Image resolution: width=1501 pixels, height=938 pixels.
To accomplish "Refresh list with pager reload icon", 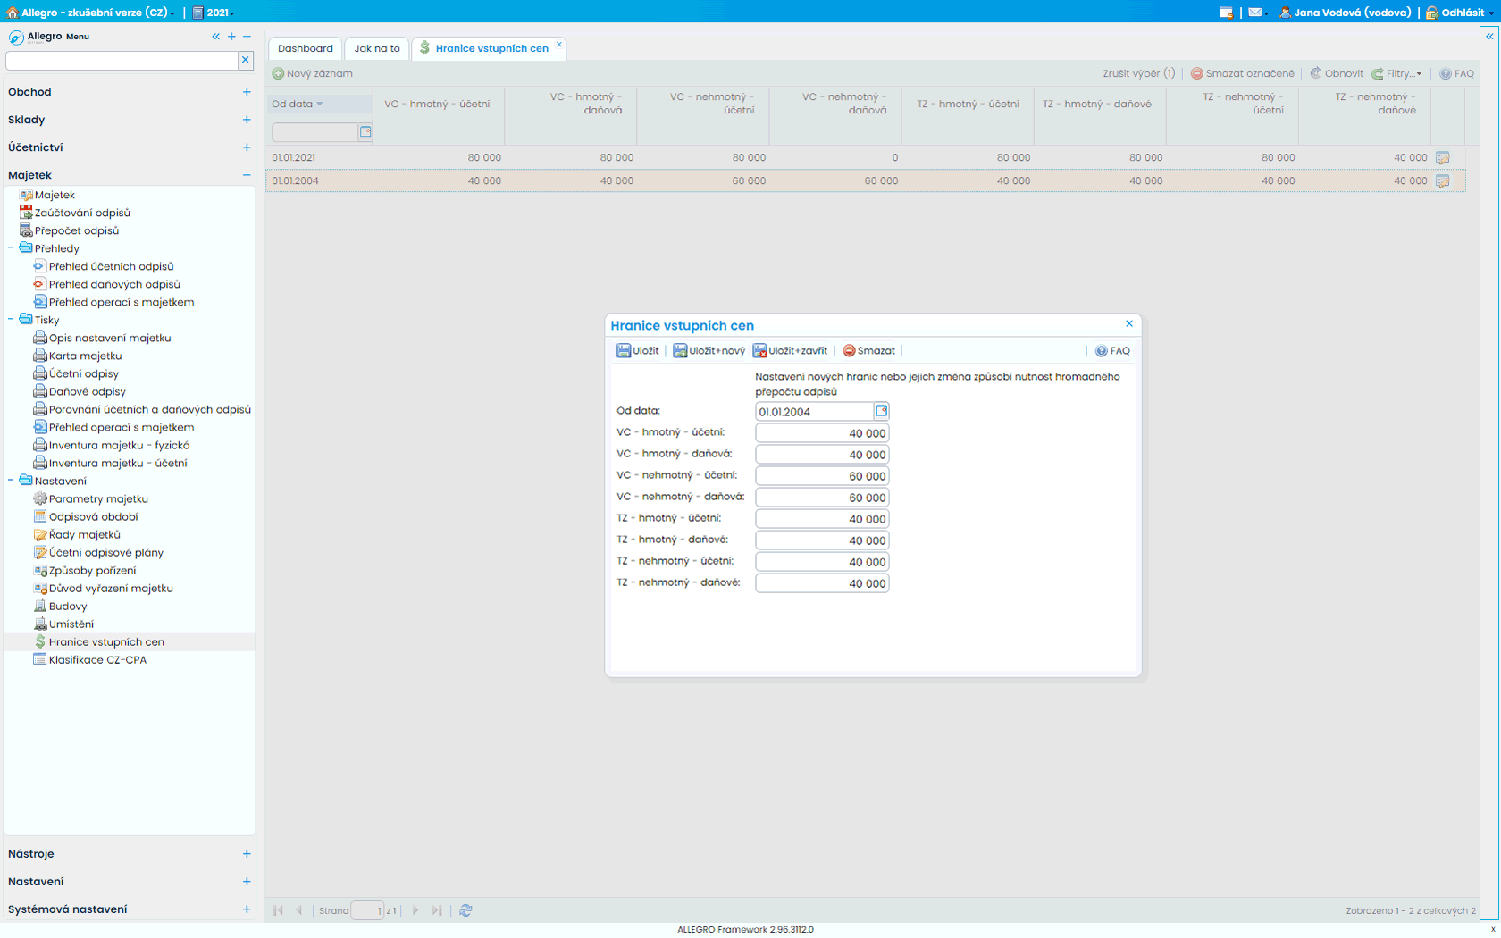I will pos(465,910).
